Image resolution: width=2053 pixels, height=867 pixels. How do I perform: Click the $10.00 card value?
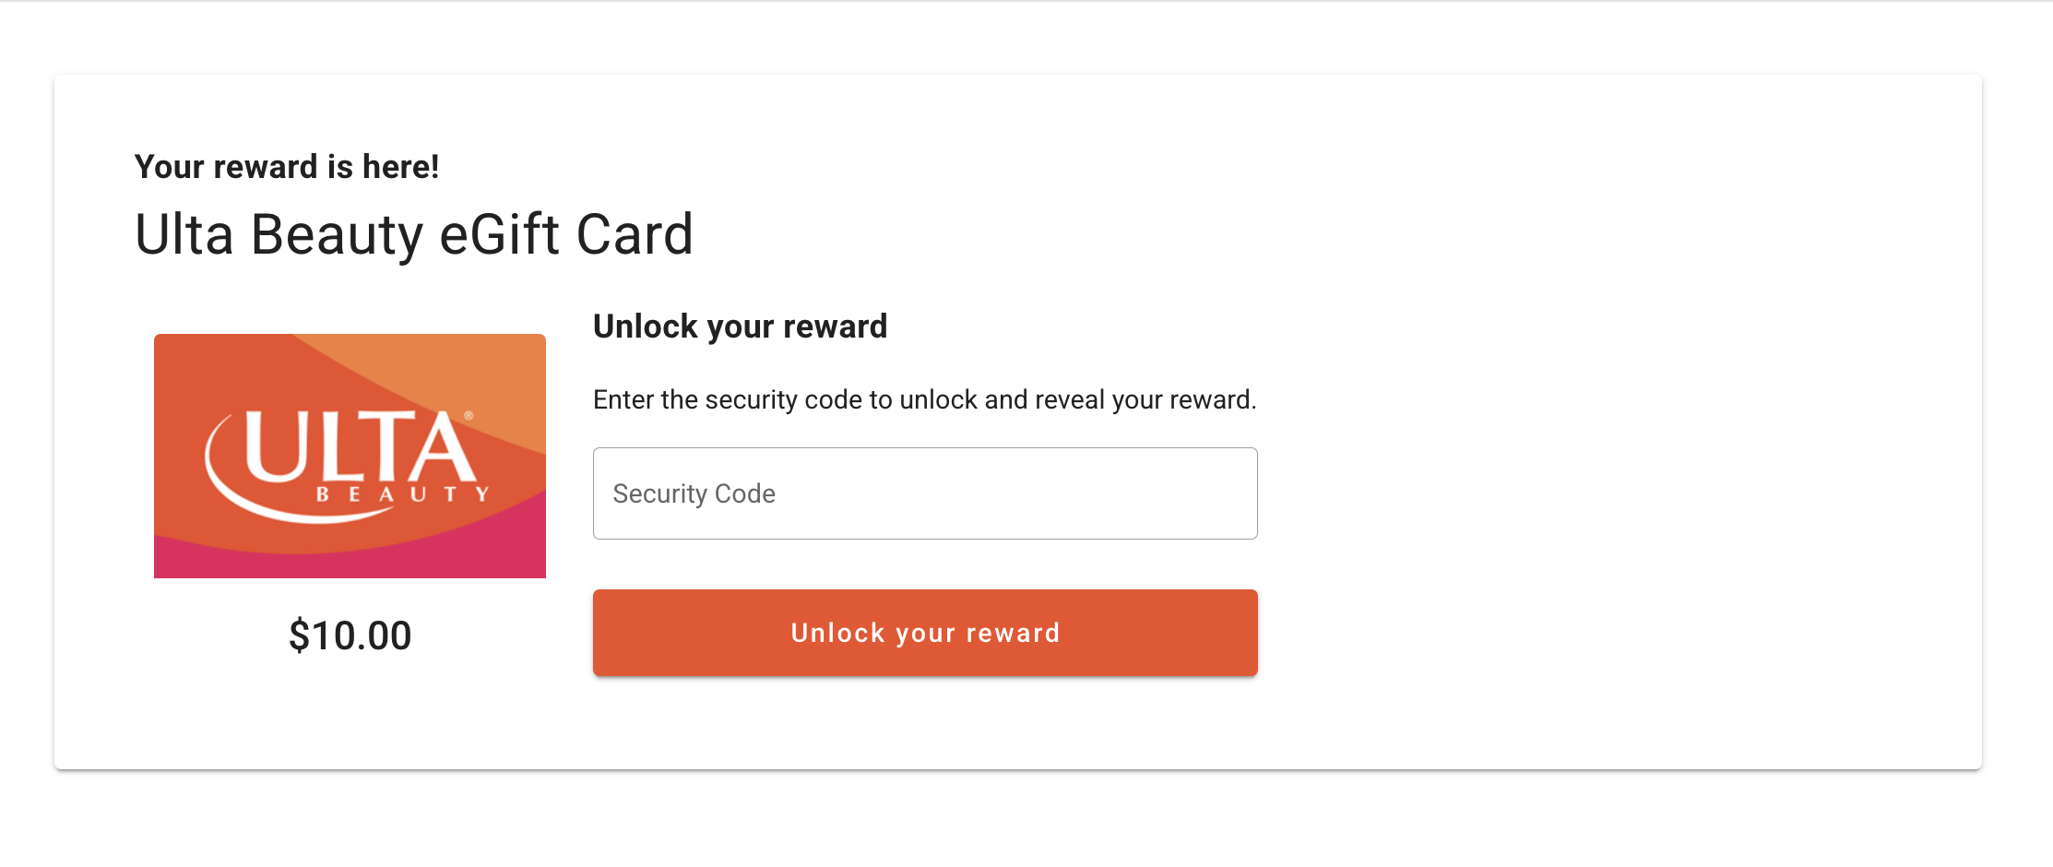pos(350,635)
